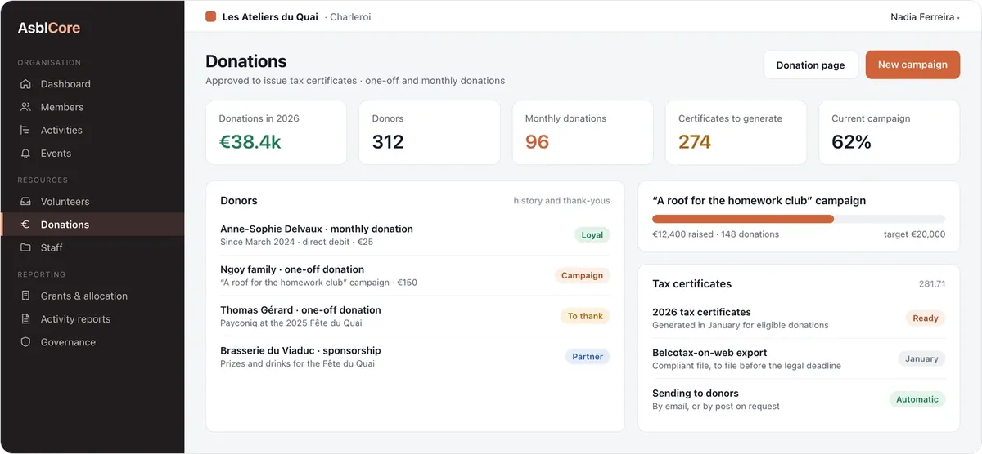The image size is (982, 454).
Task: Click the Events bell icon
Action: [25, 153]
